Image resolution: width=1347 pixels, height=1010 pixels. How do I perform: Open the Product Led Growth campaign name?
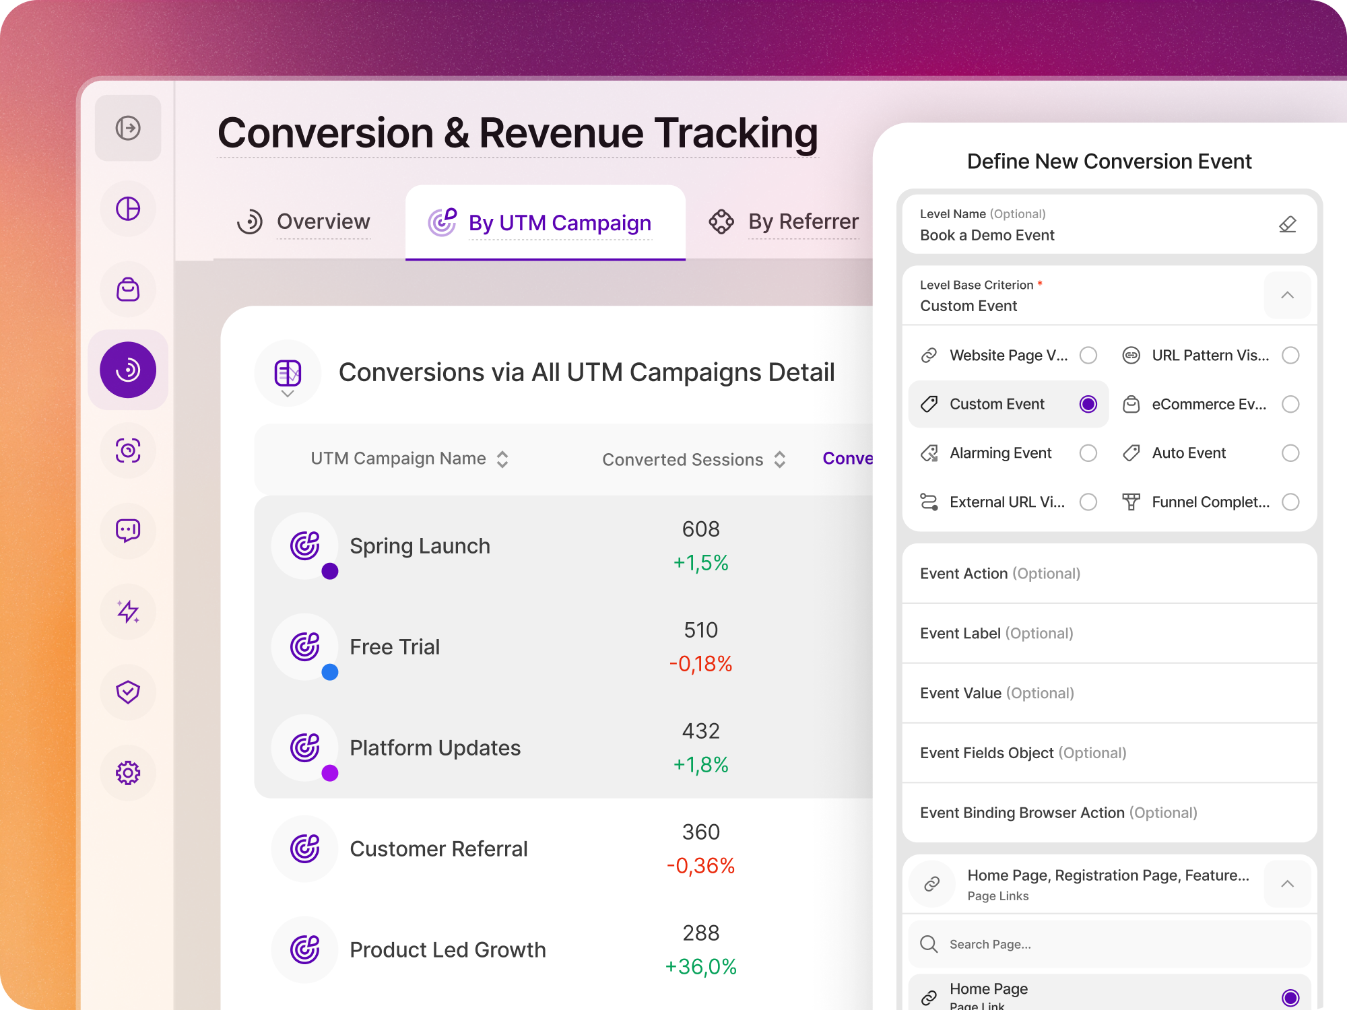448,950
